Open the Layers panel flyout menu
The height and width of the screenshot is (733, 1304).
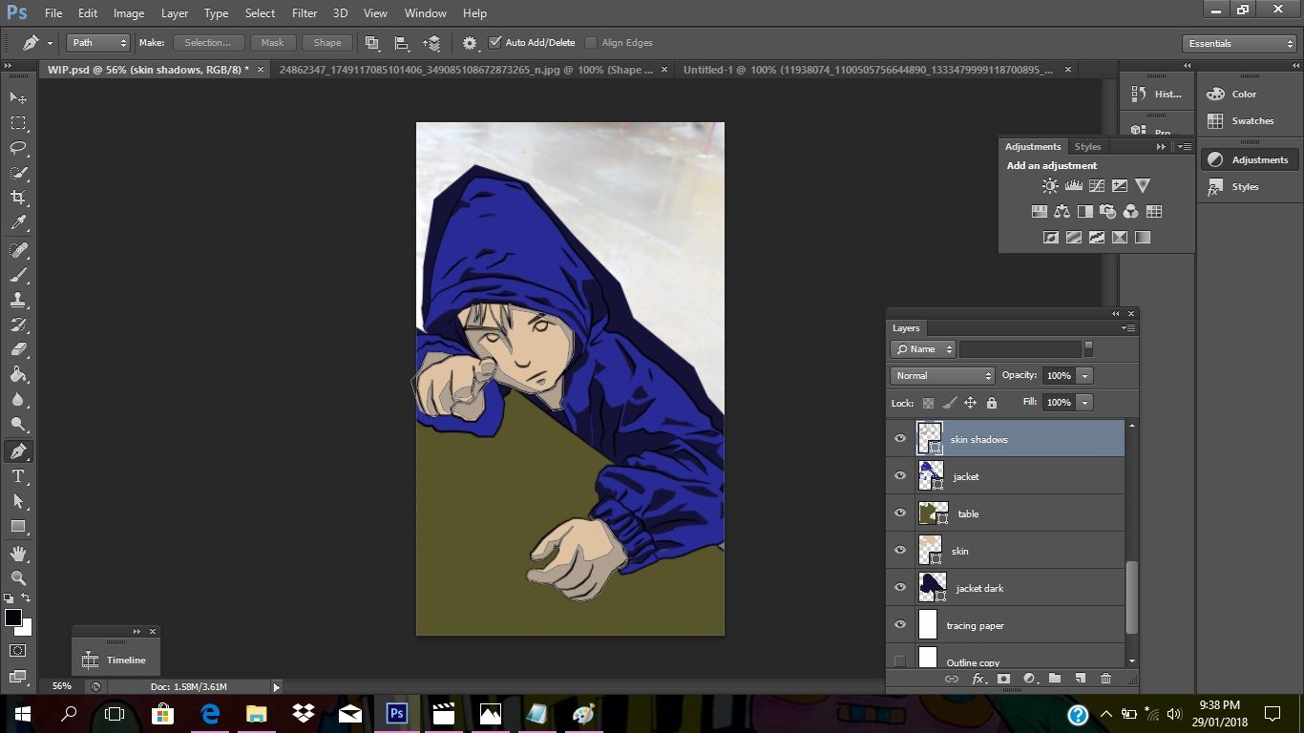[x=1129, y=328]
